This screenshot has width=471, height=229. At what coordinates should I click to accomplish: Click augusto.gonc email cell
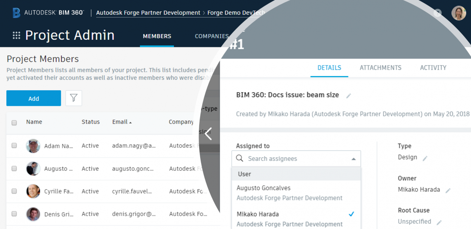point(133,169)
